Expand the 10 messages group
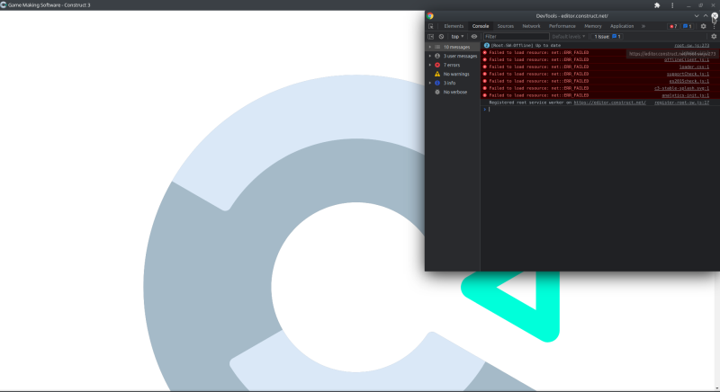The image size is (720, 392). click(430, 47)
